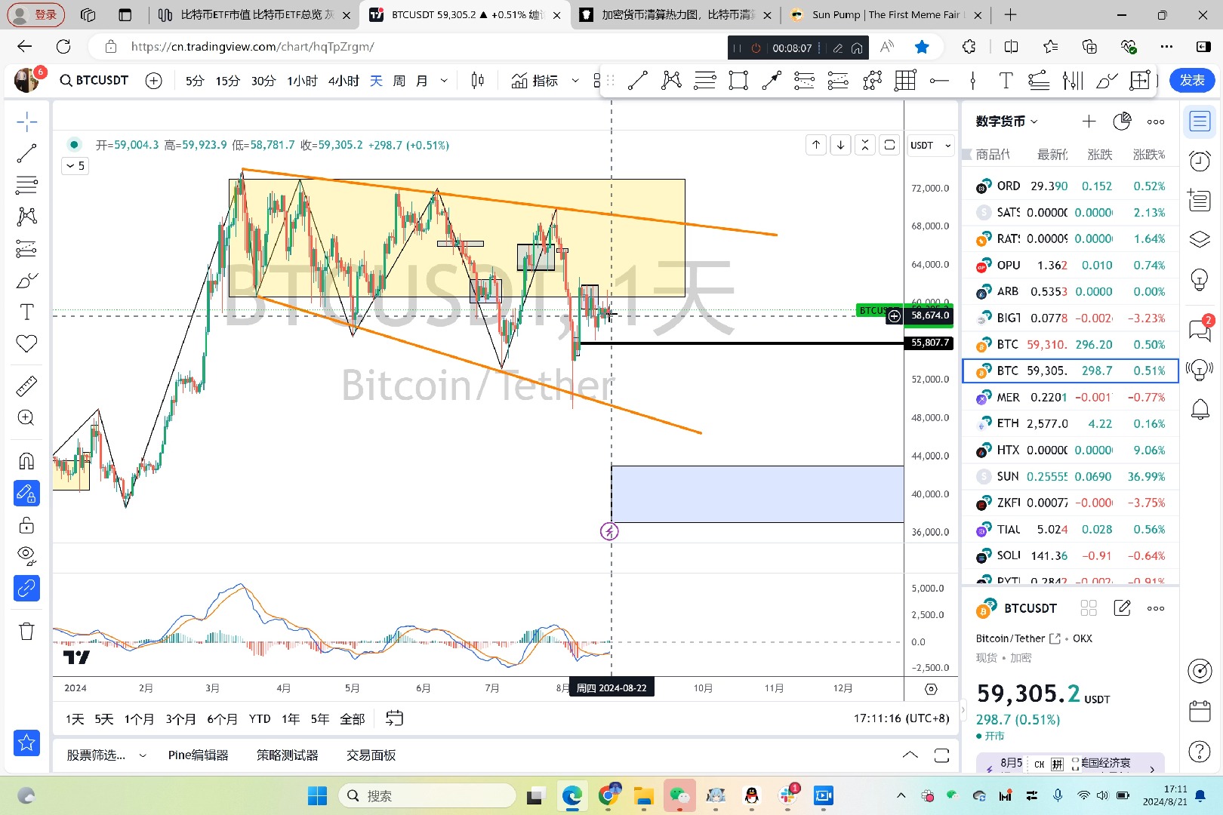Open the forecasting and measurement tools
1223x815 pixels.
tap(26, 248)
